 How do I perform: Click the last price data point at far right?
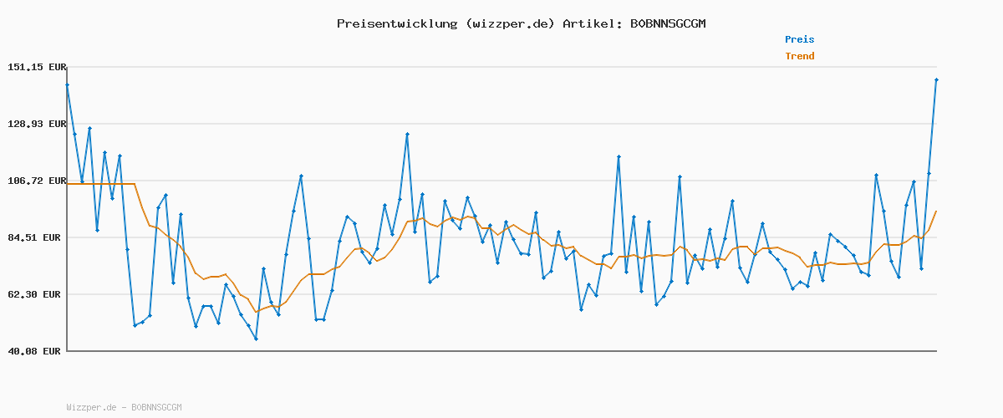[936, 79]
